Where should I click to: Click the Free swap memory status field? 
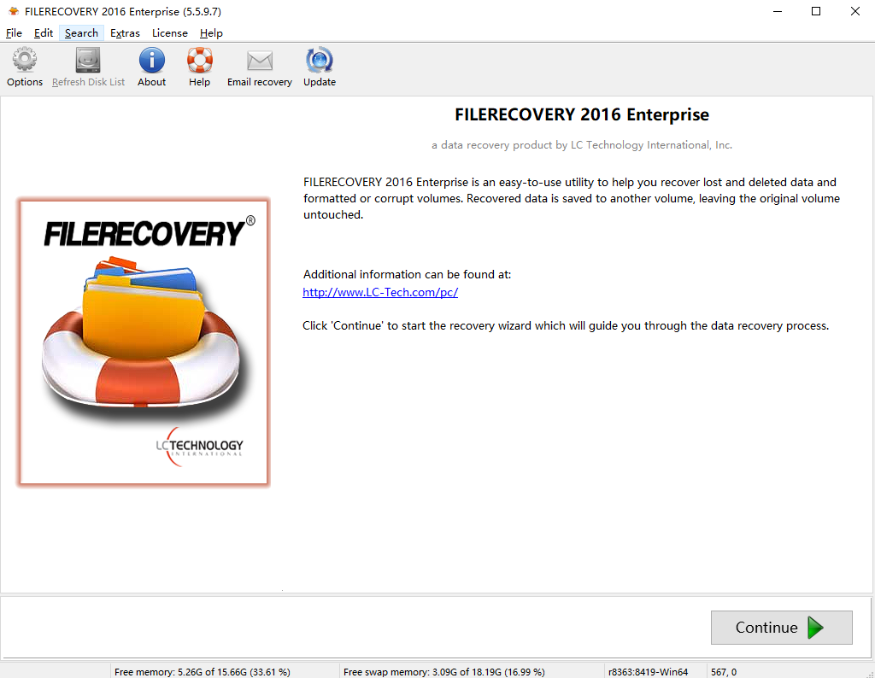point(444,672)
